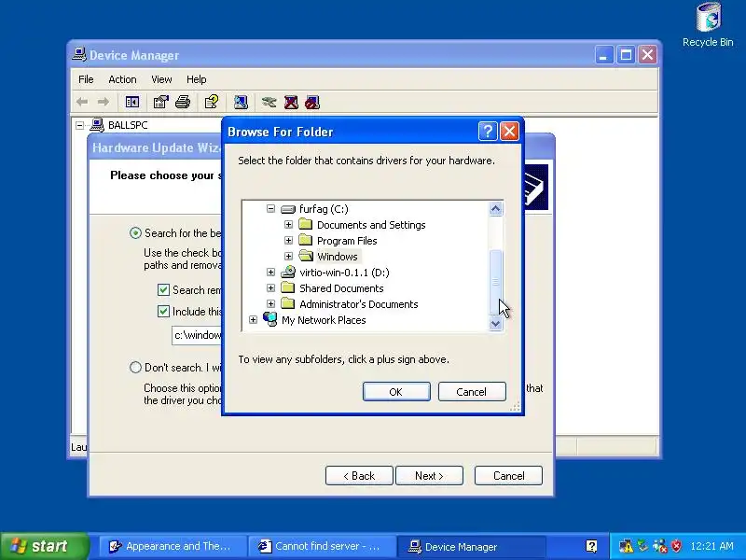Click the 12:21 AM taskbar clock
This screenshot has height=560, width=746.
coord(711,546)
